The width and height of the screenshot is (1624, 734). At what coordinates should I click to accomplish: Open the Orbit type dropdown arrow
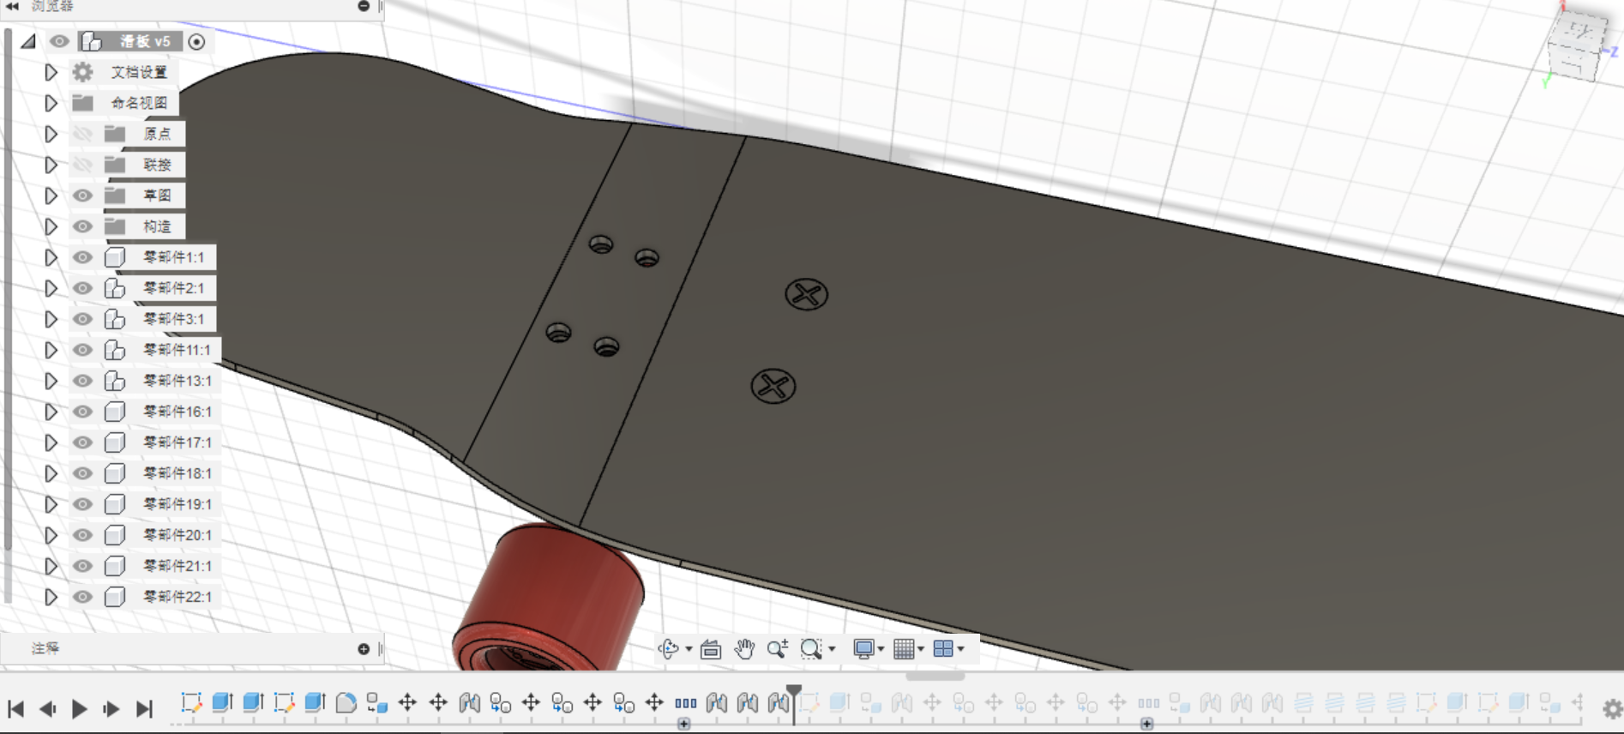click(688, 649)
